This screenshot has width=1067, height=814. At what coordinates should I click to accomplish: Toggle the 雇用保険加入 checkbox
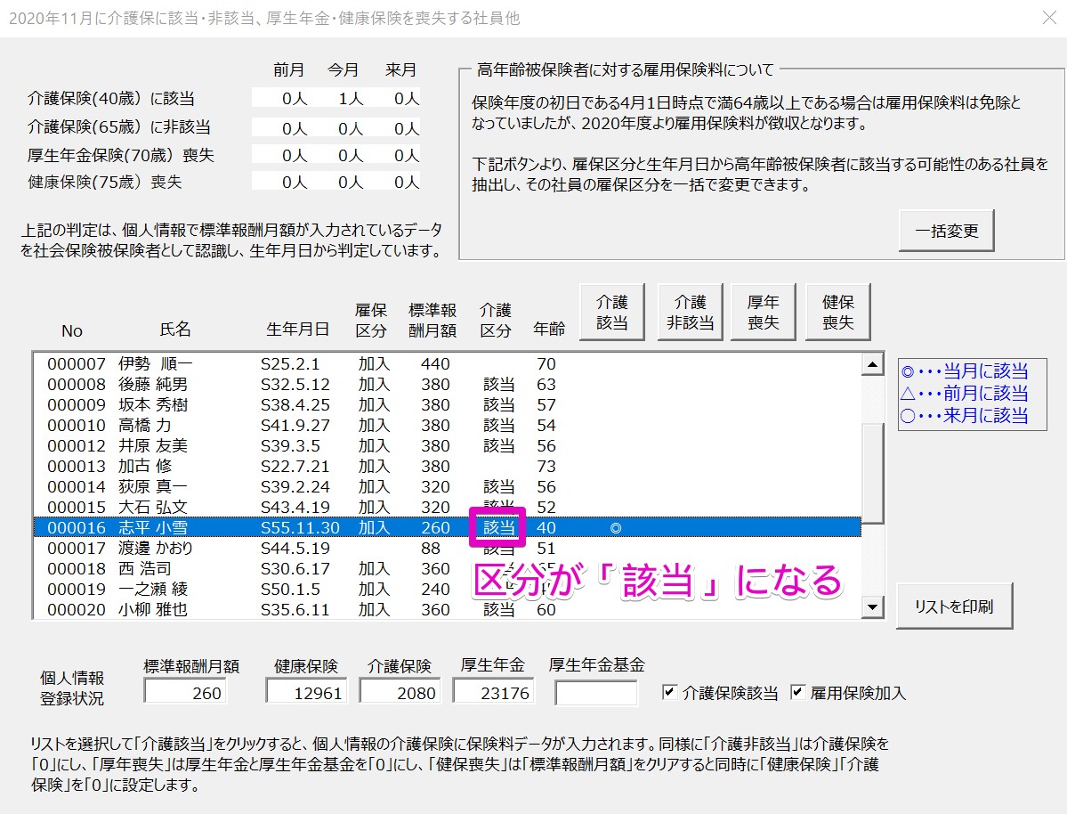tap(797, 692)
